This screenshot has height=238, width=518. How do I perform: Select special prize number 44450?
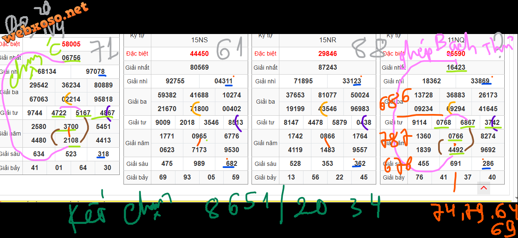200,53
